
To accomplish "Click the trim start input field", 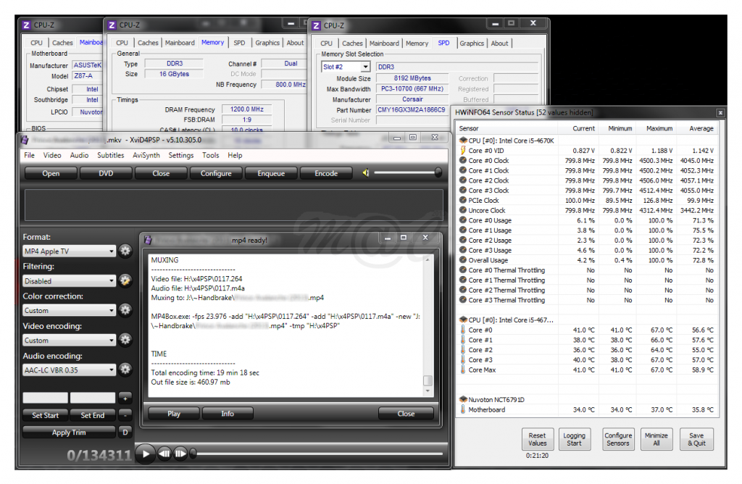I will (x=45, y=398).
